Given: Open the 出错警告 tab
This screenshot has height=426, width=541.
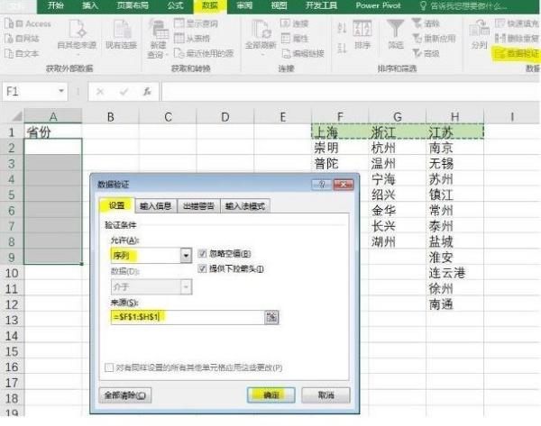Looking at the screenshot, I should [198, 206].
